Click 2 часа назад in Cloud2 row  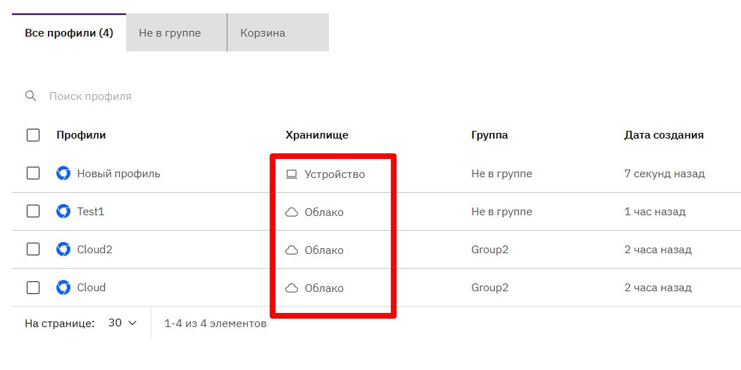pyautogui.click(x=658, y=249)
